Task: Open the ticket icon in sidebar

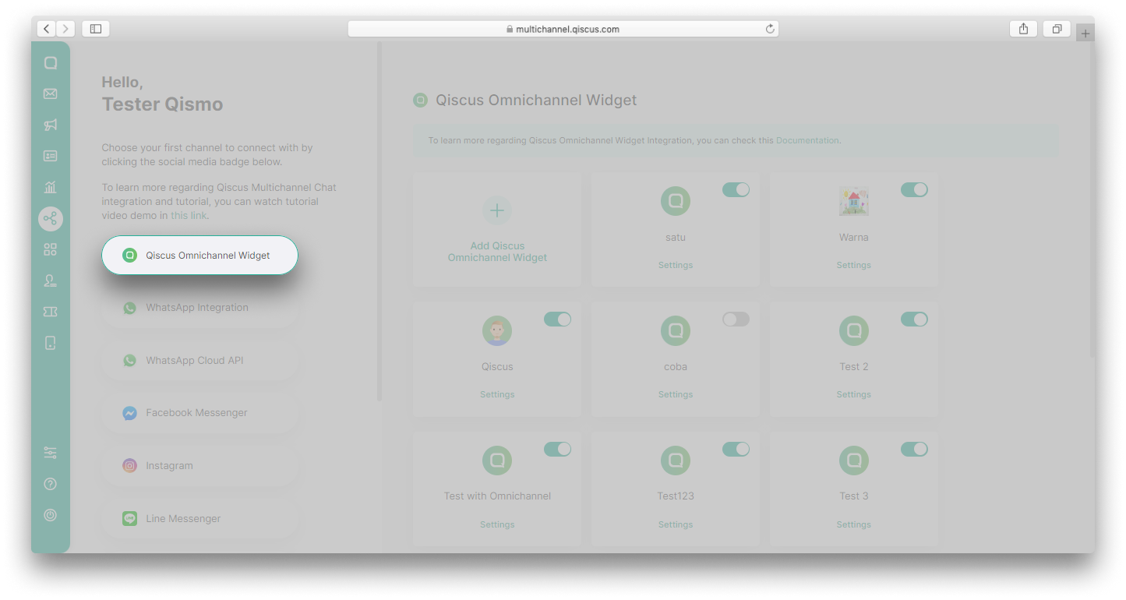Action: (51, 312)
